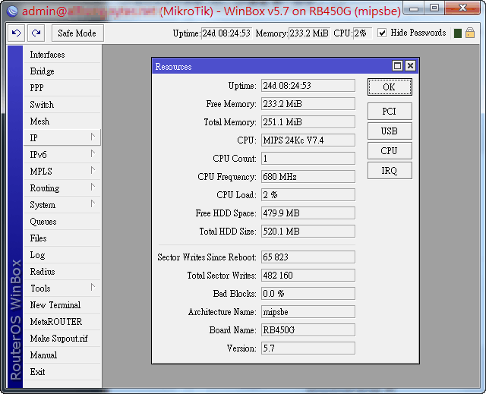
Task: Click OK in Resources dialog
Action: tap(390, 87)
